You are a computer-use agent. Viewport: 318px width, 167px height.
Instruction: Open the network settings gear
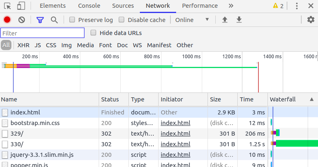pos(311,20)
